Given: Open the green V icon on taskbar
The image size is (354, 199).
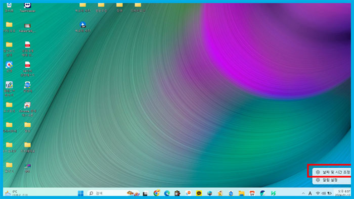Looking at the screenshot, I should 274,193.
